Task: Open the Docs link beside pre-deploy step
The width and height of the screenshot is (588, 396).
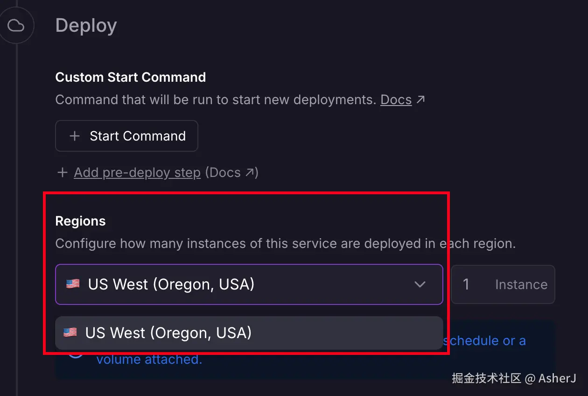Action: (x=225, y=173)
